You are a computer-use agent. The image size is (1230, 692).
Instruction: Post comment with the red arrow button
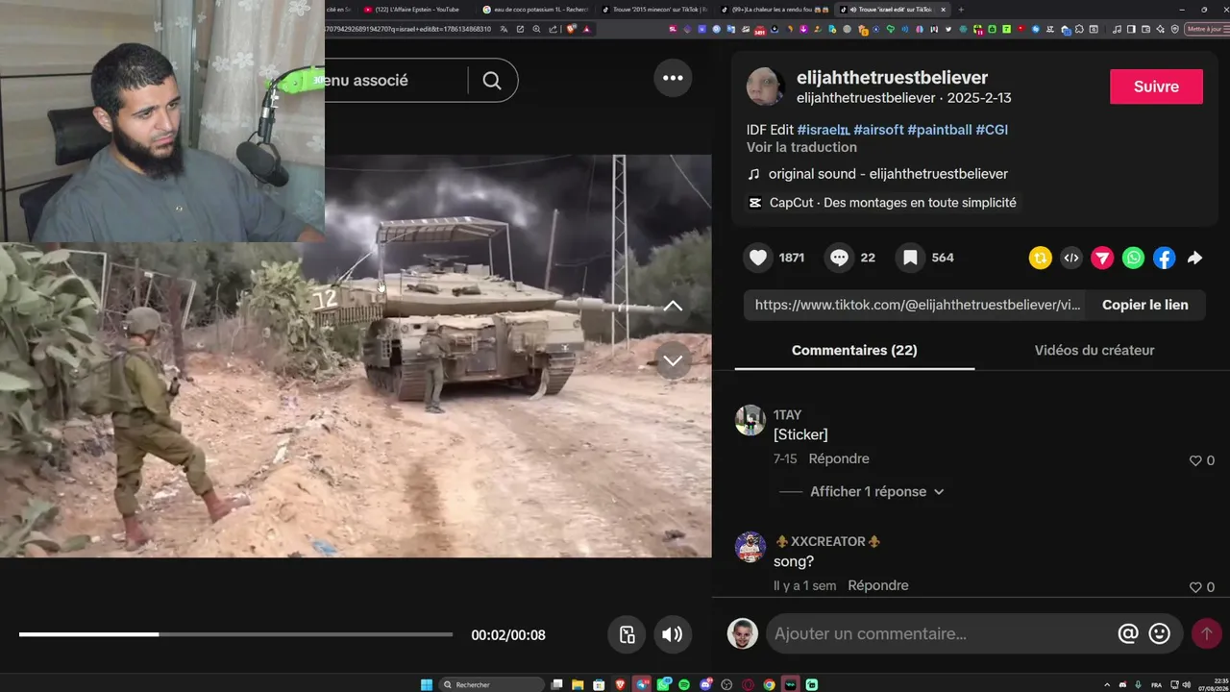point(1206,633)
